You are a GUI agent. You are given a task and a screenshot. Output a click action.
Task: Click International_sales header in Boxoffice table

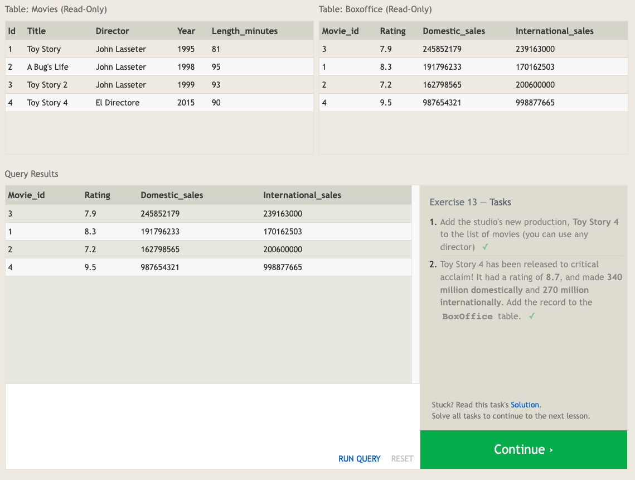(x=554, y=31)
